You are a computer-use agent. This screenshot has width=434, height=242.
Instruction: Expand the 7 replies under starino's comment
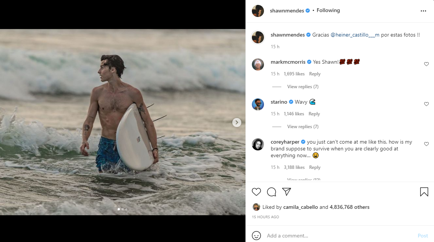coord(303,127)
